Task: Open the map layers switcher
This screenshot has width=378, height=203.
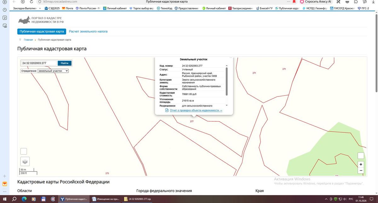Action: point(25,161)
